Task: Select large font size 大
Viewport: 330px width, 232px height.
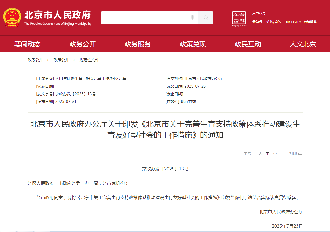Action: (260, 154)
